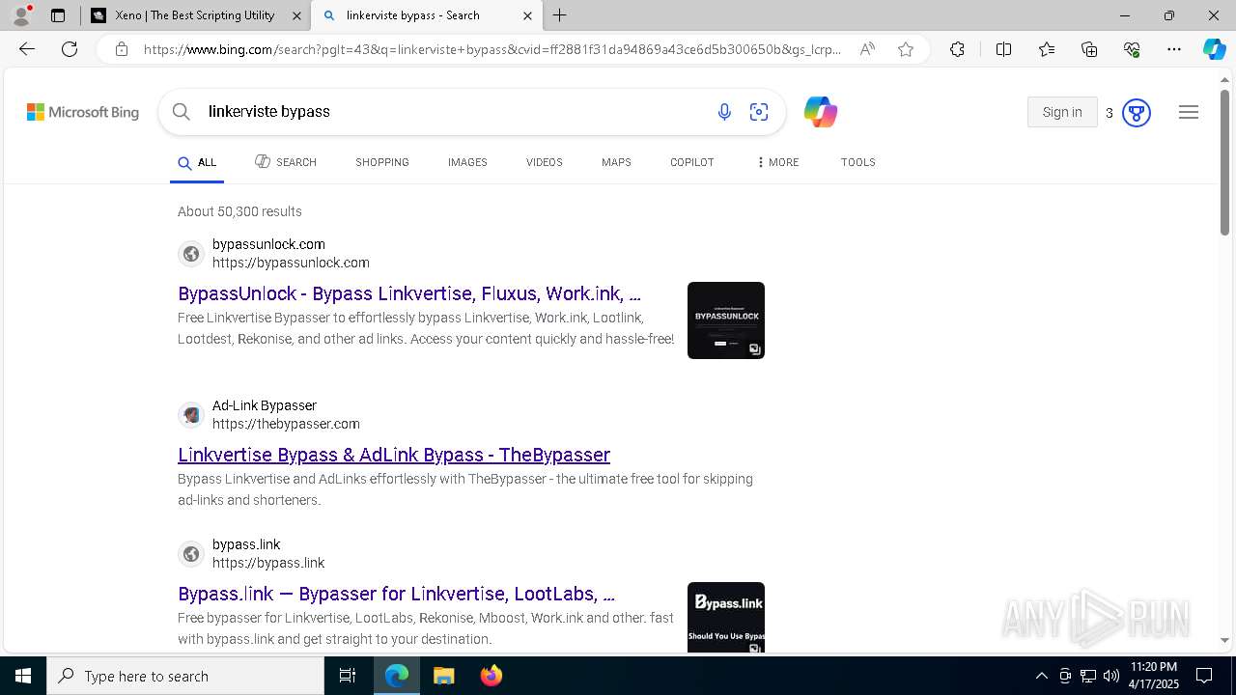Click the Read aloud icon in address bar
Screen dimensions: 1236x695
pyautogui.click(x=867, y=49)
